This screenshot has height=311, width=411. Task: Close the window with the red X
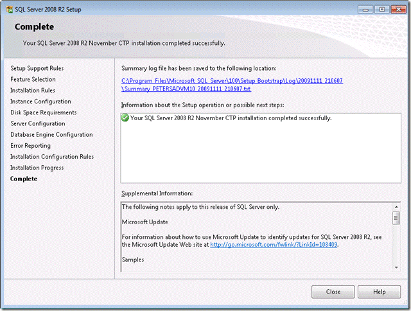click(398, 10)
